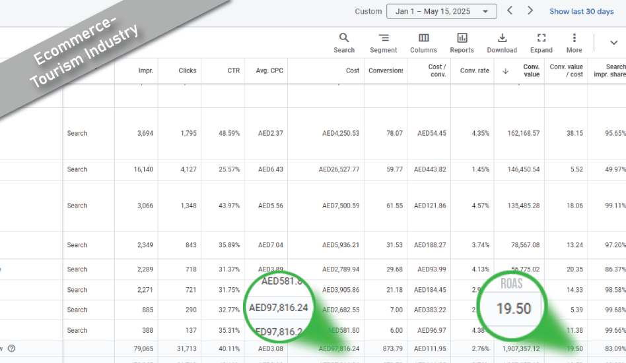Image resolution: width=626 pixels, height=363 pixels.
Task: Expand the table to full screen
Action: [541, 38]
